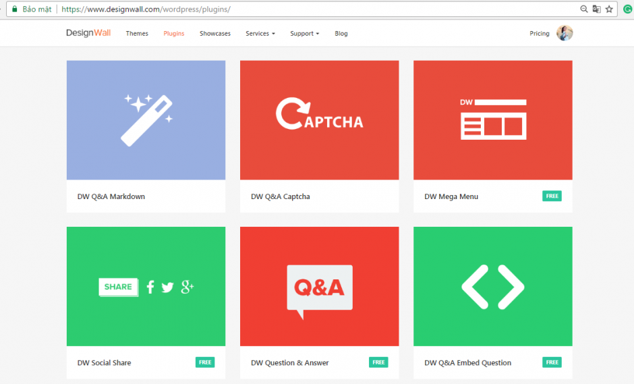
Task: Open the Themes menu item
Action: pos(137,34)
